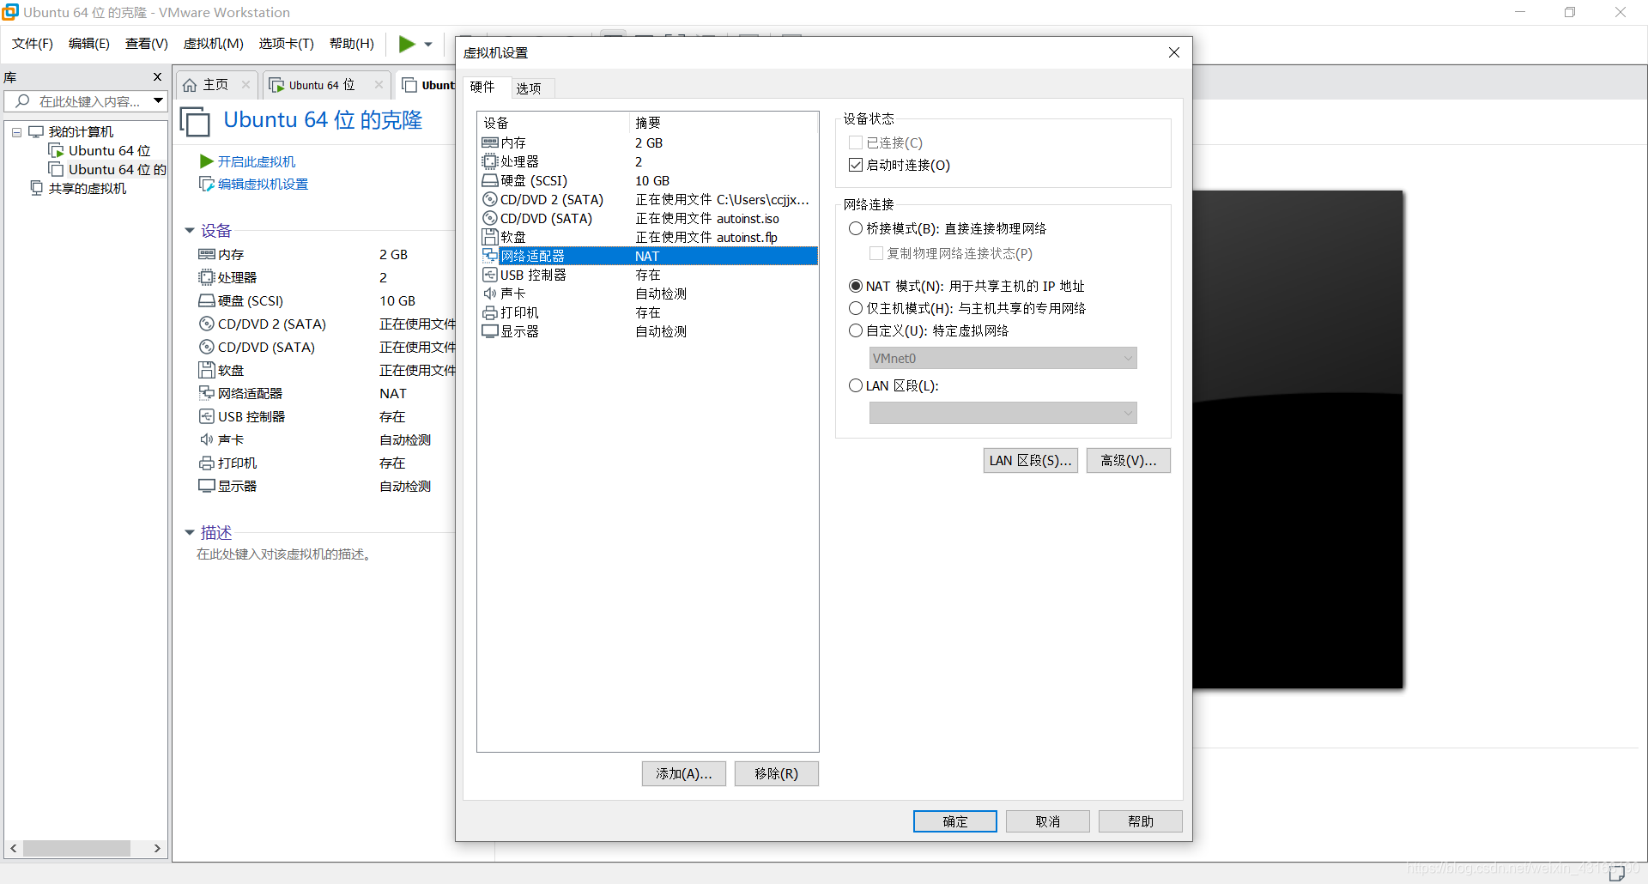Click the green Power On play icon in toolbar
This screenshot has width=1648, height=884.
tap(407, 44)
